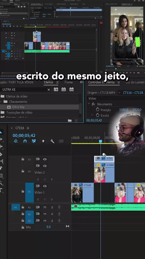Toggle the timeline snap magnet icon

point(25,141)
